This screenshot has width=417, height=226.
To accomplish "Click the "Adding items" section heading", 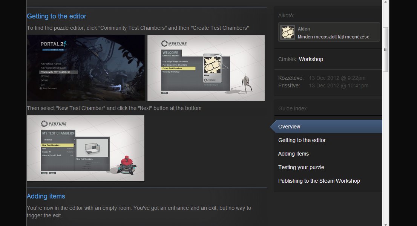I will [x=46, y=196].
